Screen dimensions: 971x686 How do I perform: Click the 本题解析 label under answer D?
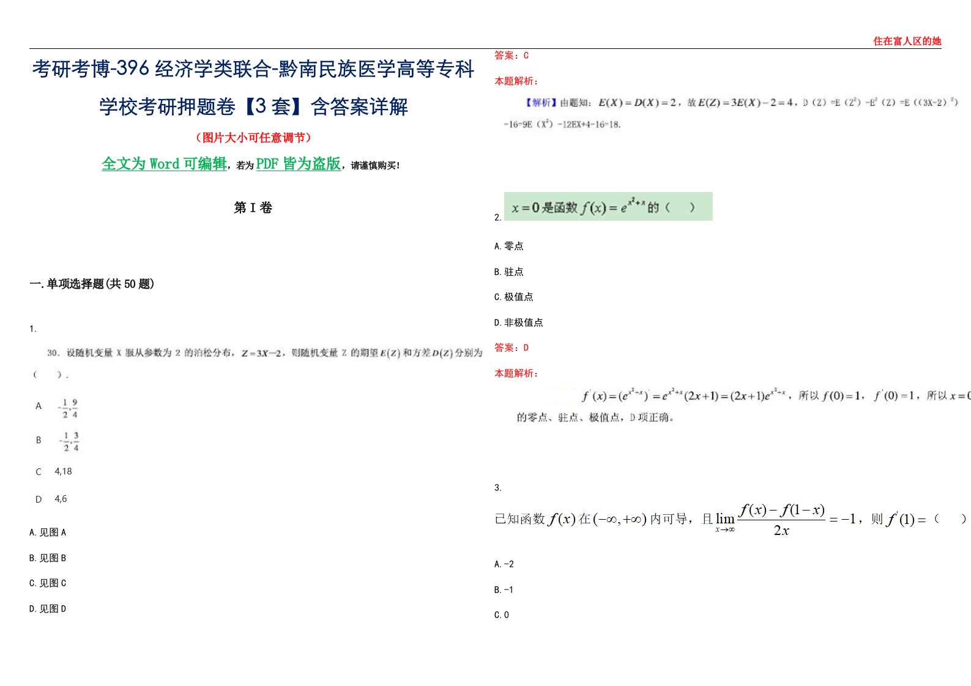(x=516, y=374)
